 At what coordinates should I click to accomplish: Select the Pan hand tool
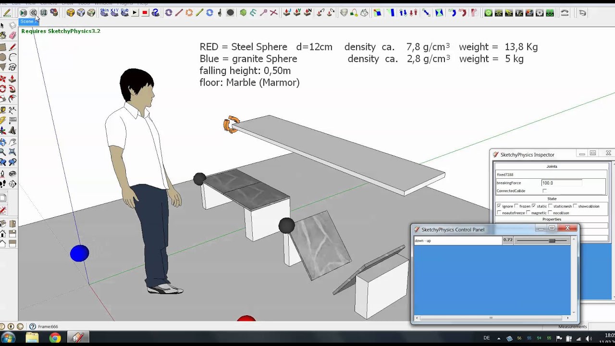[12, 142]
